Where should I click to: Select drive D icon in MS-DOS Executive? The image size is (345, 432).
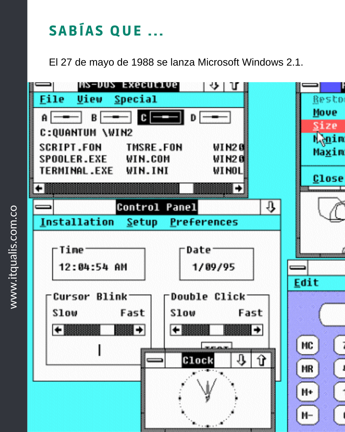click(x=215, y=117)
